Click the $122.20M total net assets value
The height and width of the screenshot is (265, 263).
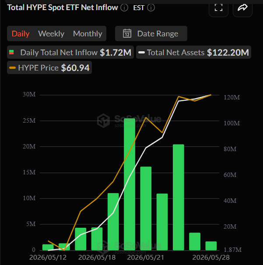[228, 53]
